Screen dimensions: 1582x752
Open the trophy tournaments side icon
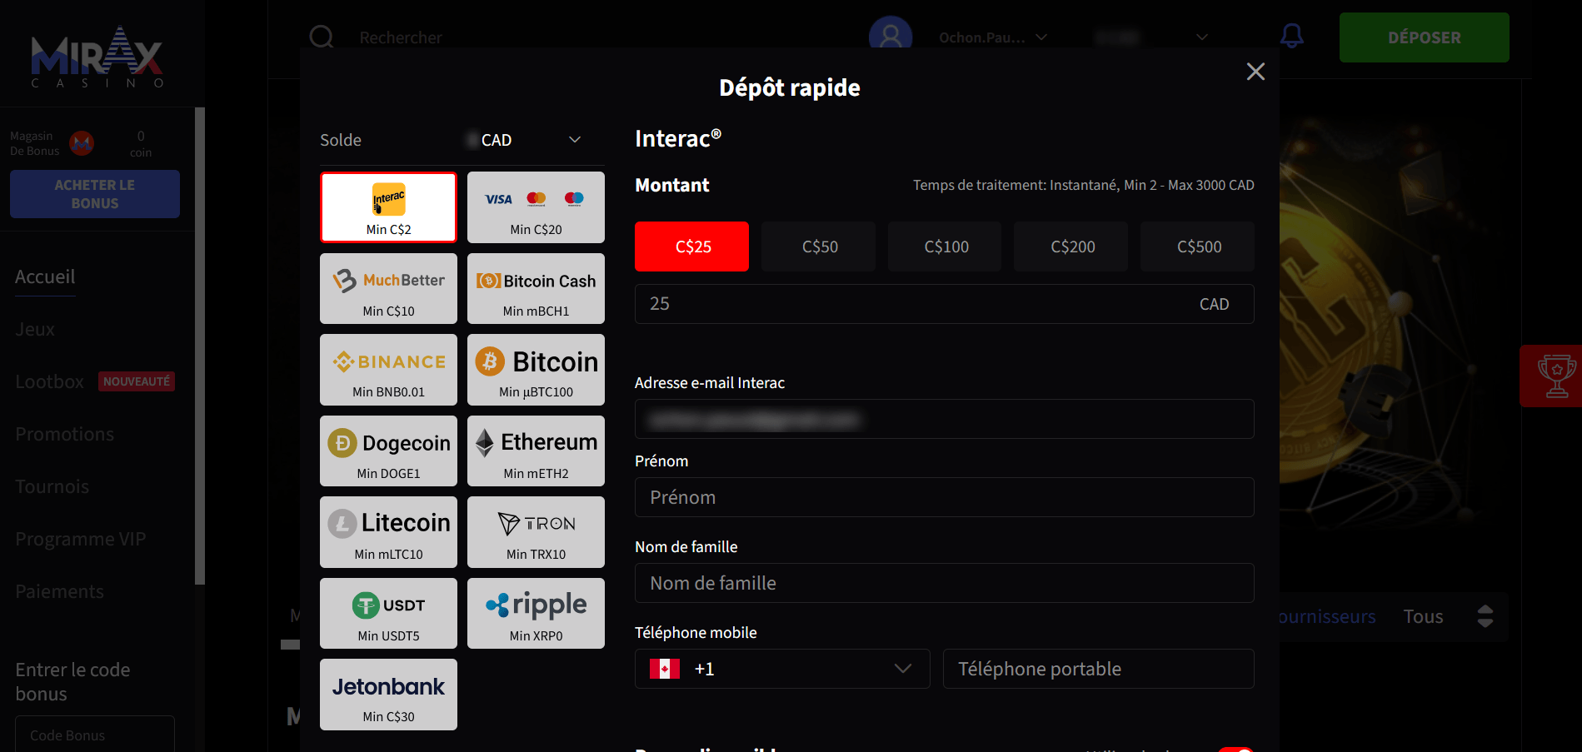1555,376
